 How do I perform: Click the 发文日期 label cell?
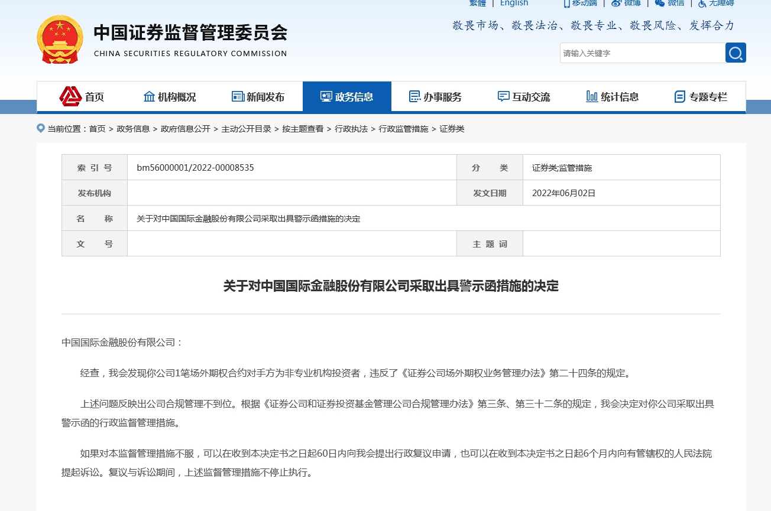pos(490,193)
